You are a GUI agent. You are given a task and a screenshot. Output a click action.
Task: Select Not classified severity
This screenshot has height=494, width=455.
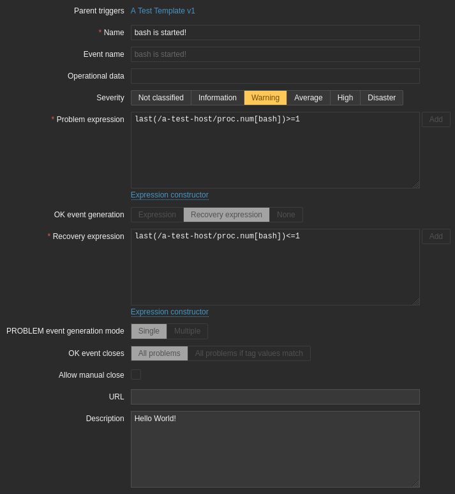(161, 98)
